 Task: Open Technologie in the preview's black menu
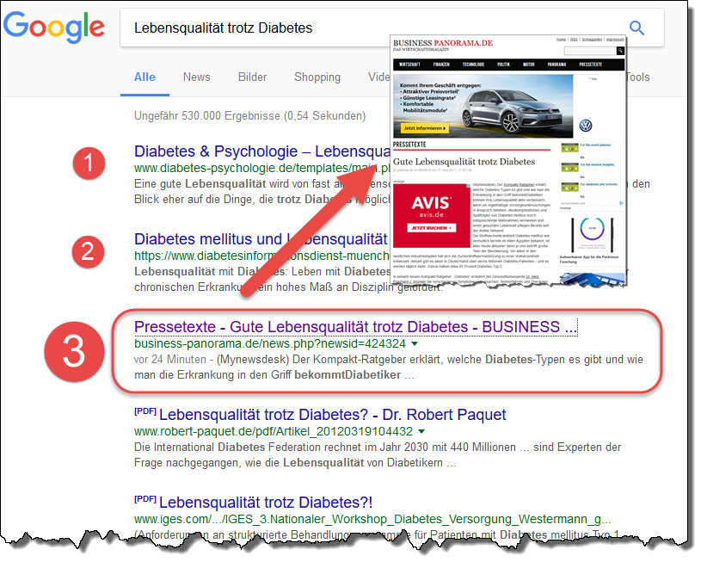pos(473,65)
